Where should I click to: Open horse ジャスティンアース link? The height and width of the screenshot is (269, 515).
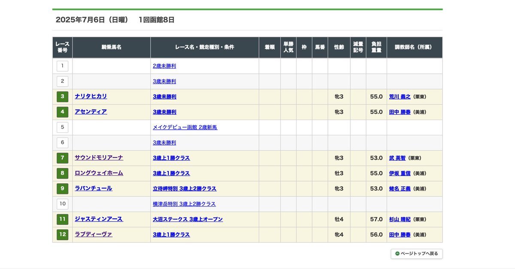click(x=99, y=219)
